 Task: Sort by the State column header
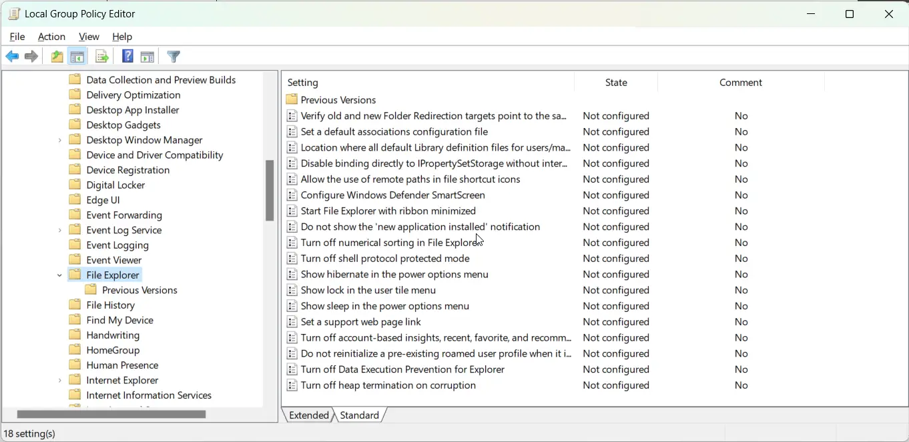click(616, 83)
